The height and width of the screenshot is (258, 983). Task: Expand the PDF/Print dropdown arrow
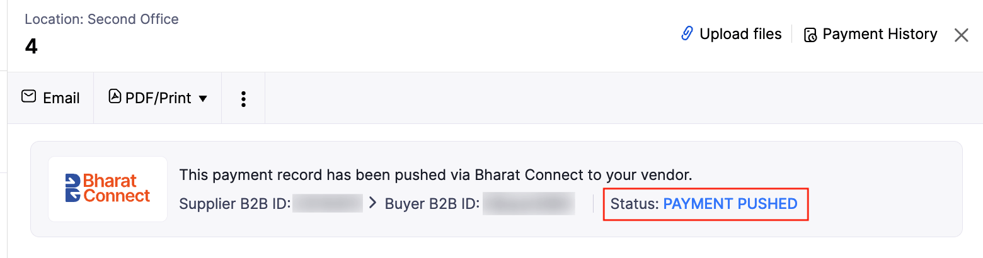[203, 99]
